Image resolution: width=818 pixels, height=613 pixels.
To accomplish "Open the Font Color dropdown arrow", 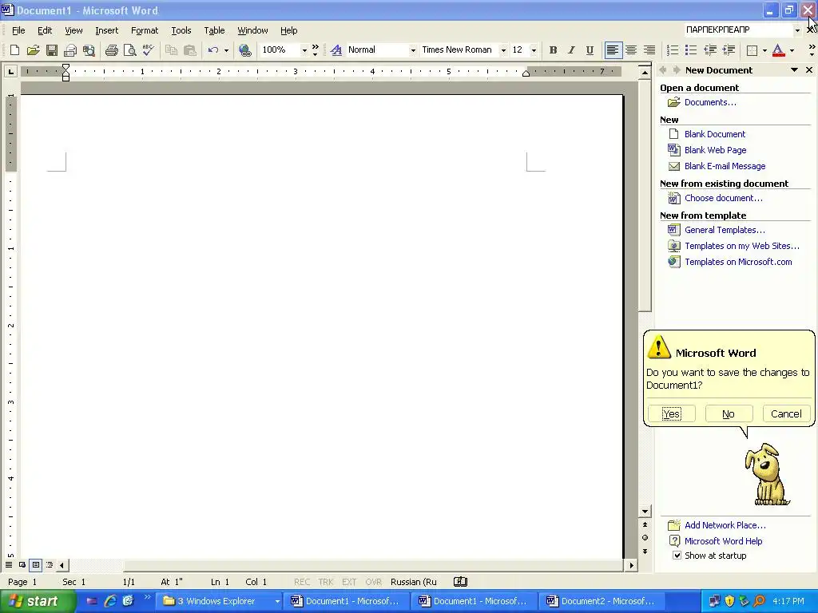I will point(792,50).
